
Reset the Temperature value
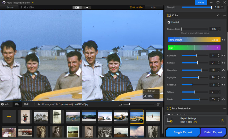pyautogui.click(x=223, y=40)
